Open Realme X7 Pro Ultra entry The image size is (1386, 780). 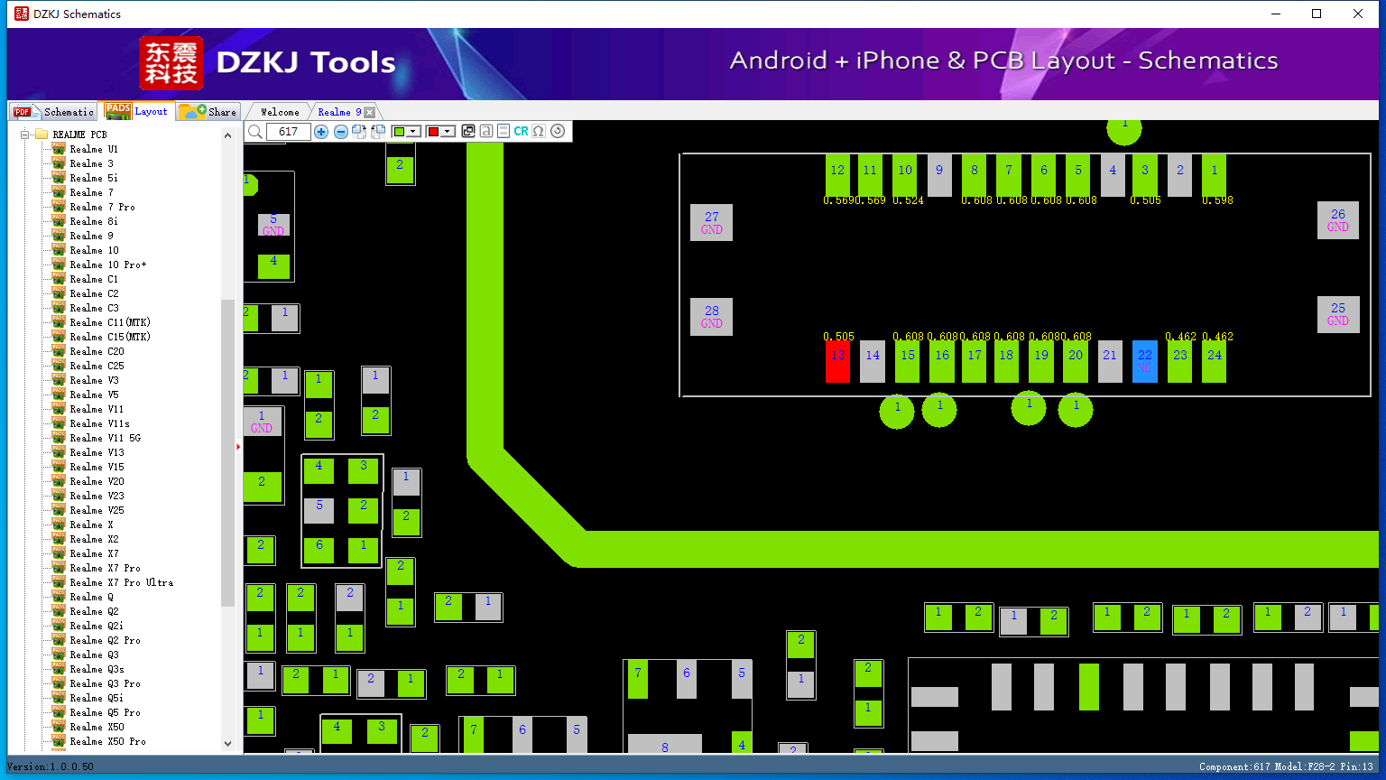click(x=121, y=582)
